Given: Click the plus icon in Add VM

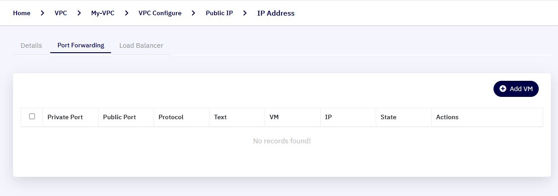Looking at the screenshot, I should pos(502,89).
